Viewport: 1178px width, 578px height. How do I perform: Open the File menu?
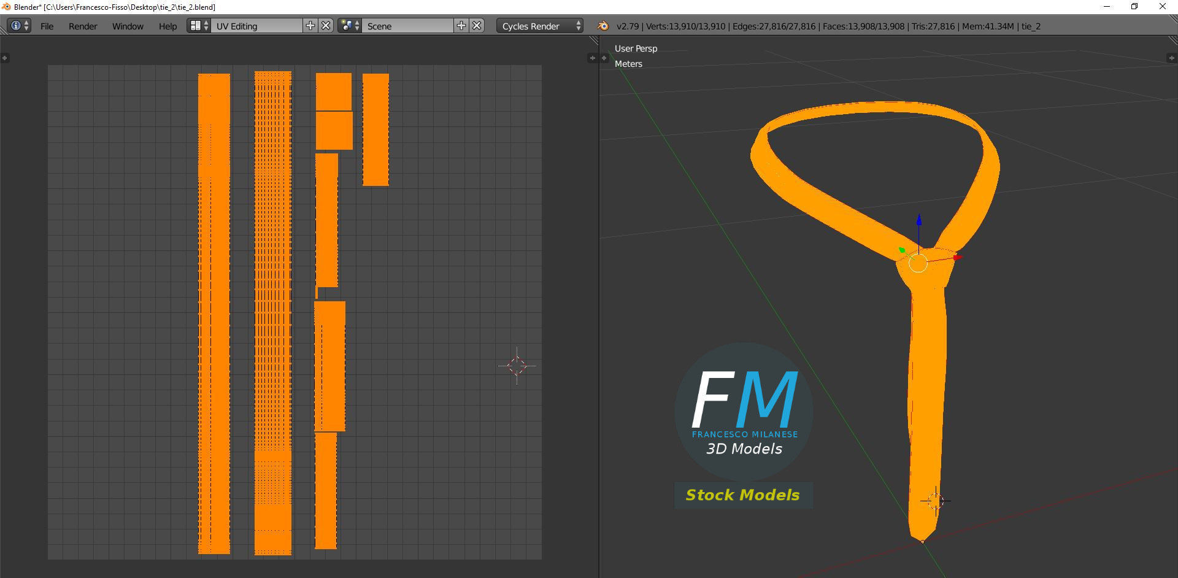(47, 26)
